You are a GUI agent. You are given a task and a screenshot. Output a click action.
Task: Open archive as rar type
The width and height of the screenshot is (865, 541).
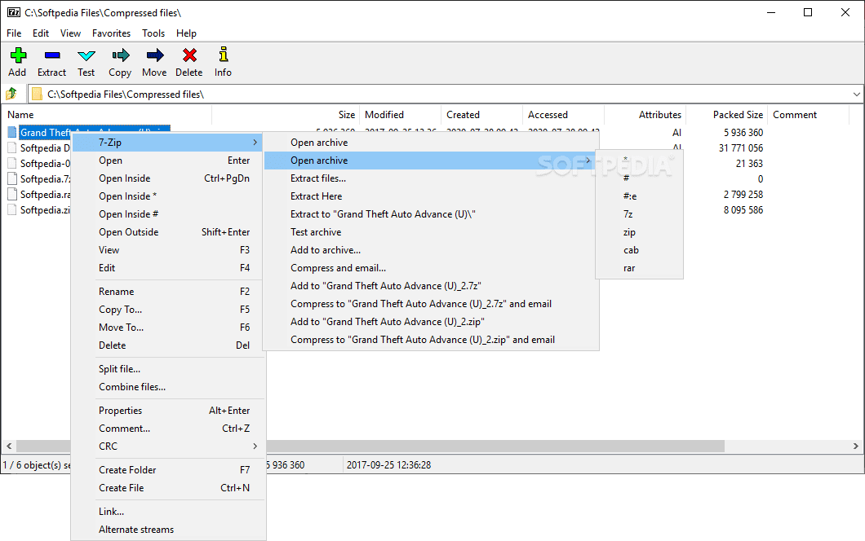click(x=640, y=268)
